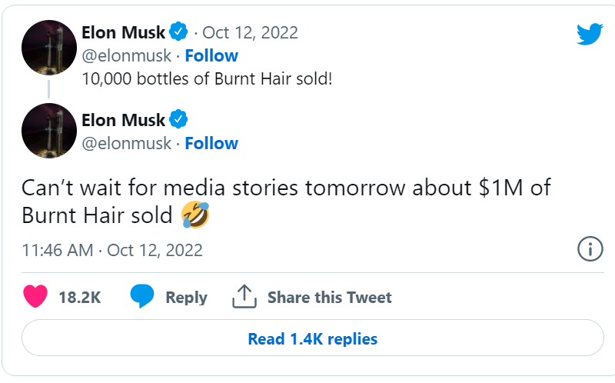Click the verified badge on second tweet
Image resolution: width=615 pixels, height=383 pixels.
tap(179, 120)
